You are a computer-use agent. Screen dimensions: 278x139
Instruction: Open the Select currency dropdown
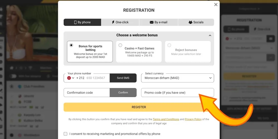[x=177, y=78]
